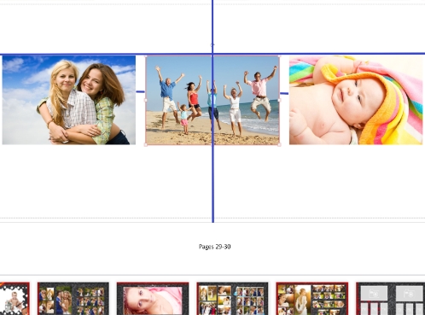Click the blue spacing marker left of beach photo

pos(141,91)
